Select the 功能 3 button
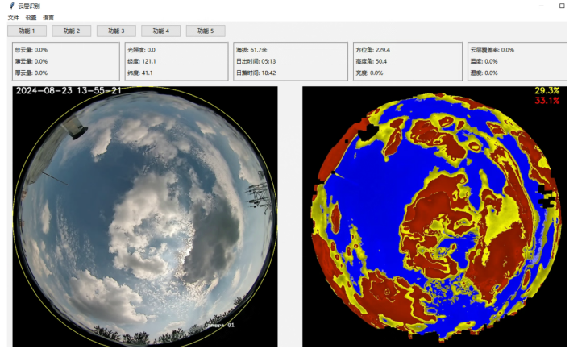 (116, 31)
